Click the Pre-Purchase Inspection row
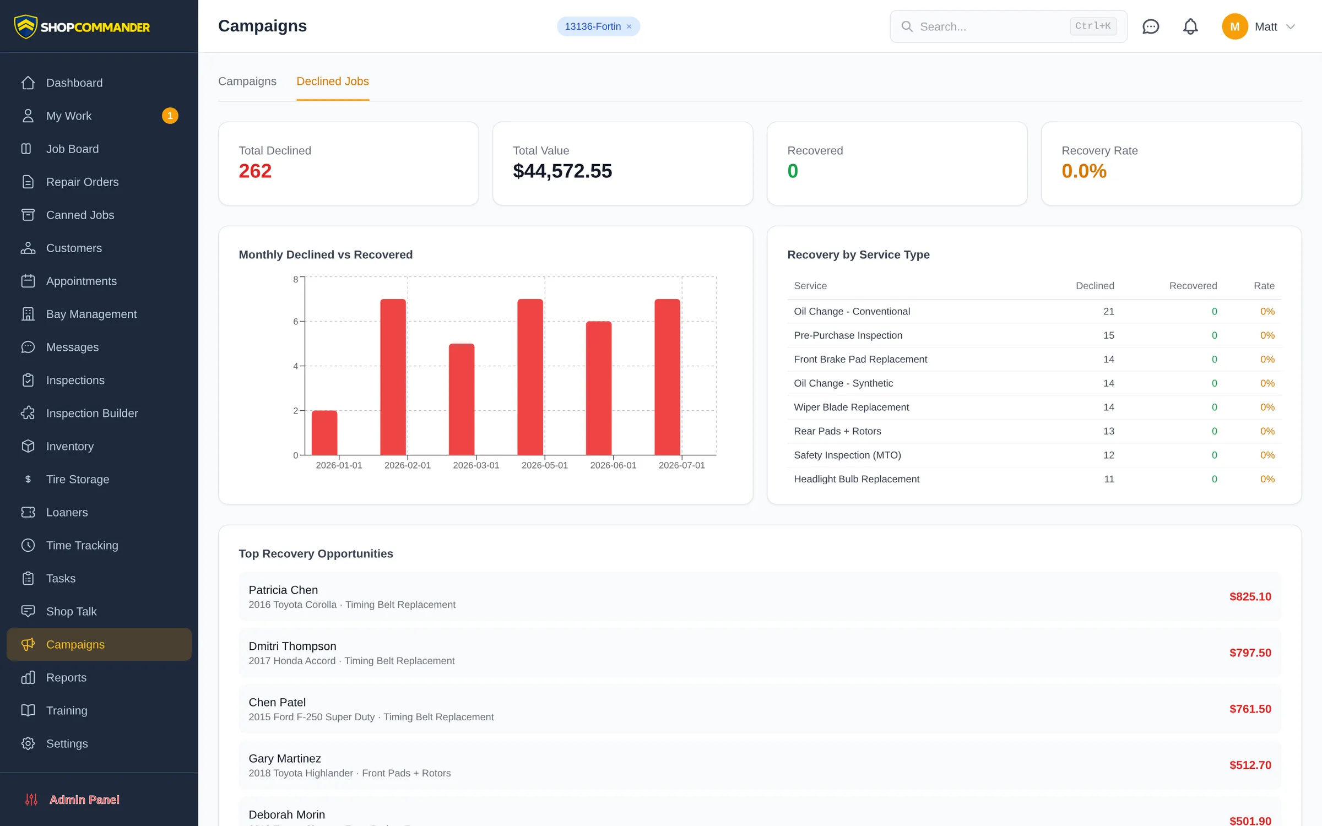 pyautogui.click(x=1034, y=335)
